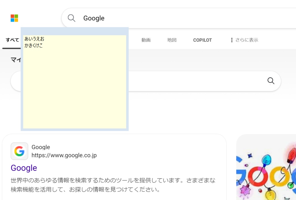Click the かきくけこ text in the note
The height and width of the screenshot is (200, 296).
(34, 45)
